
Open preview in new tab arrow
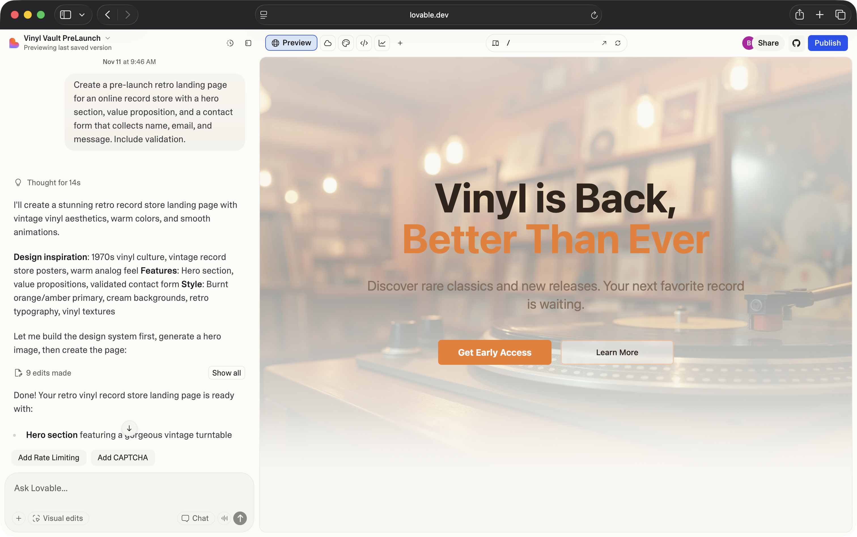point(604,43)
